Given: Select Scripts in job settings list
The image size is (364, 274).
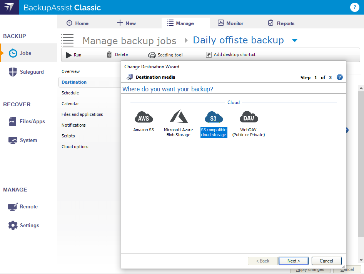Looking at the screenshot, I should (68, 136).
